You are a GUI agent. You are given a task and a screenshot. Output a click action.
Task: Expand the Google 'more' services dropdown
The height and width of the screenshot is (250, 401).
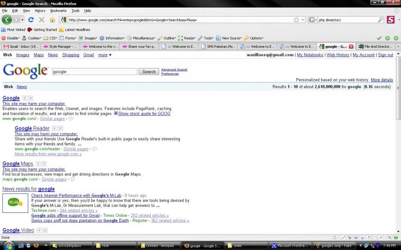pos(105,55)
